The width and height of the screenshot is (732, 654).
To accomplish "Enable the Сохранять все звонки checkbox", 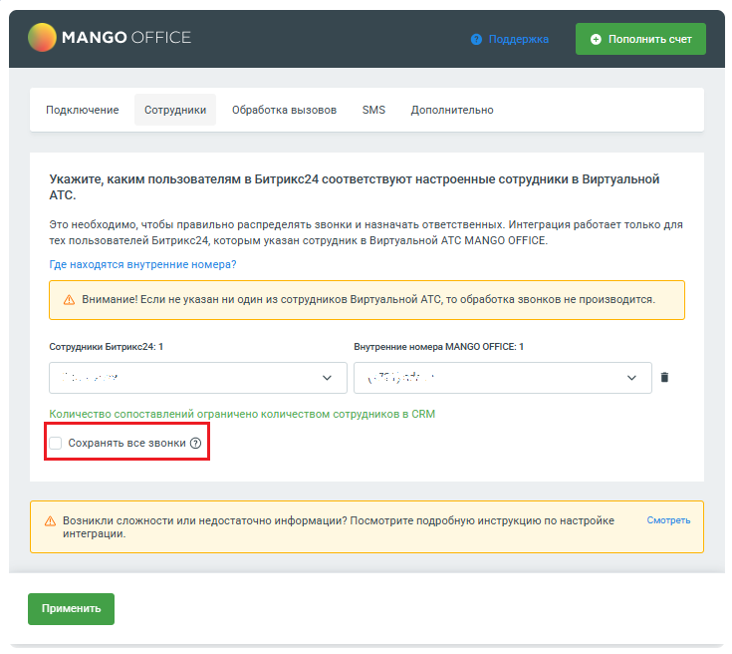I will click(x=56, y=444).
